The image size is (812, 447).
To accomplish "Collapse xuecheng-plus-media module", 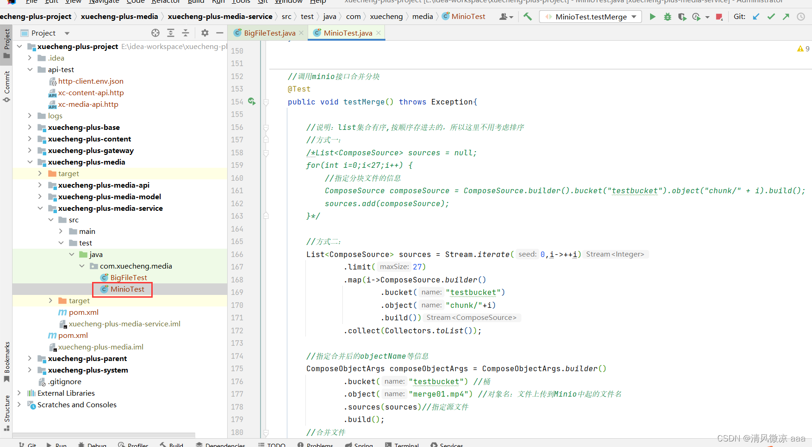I will 30,162.
